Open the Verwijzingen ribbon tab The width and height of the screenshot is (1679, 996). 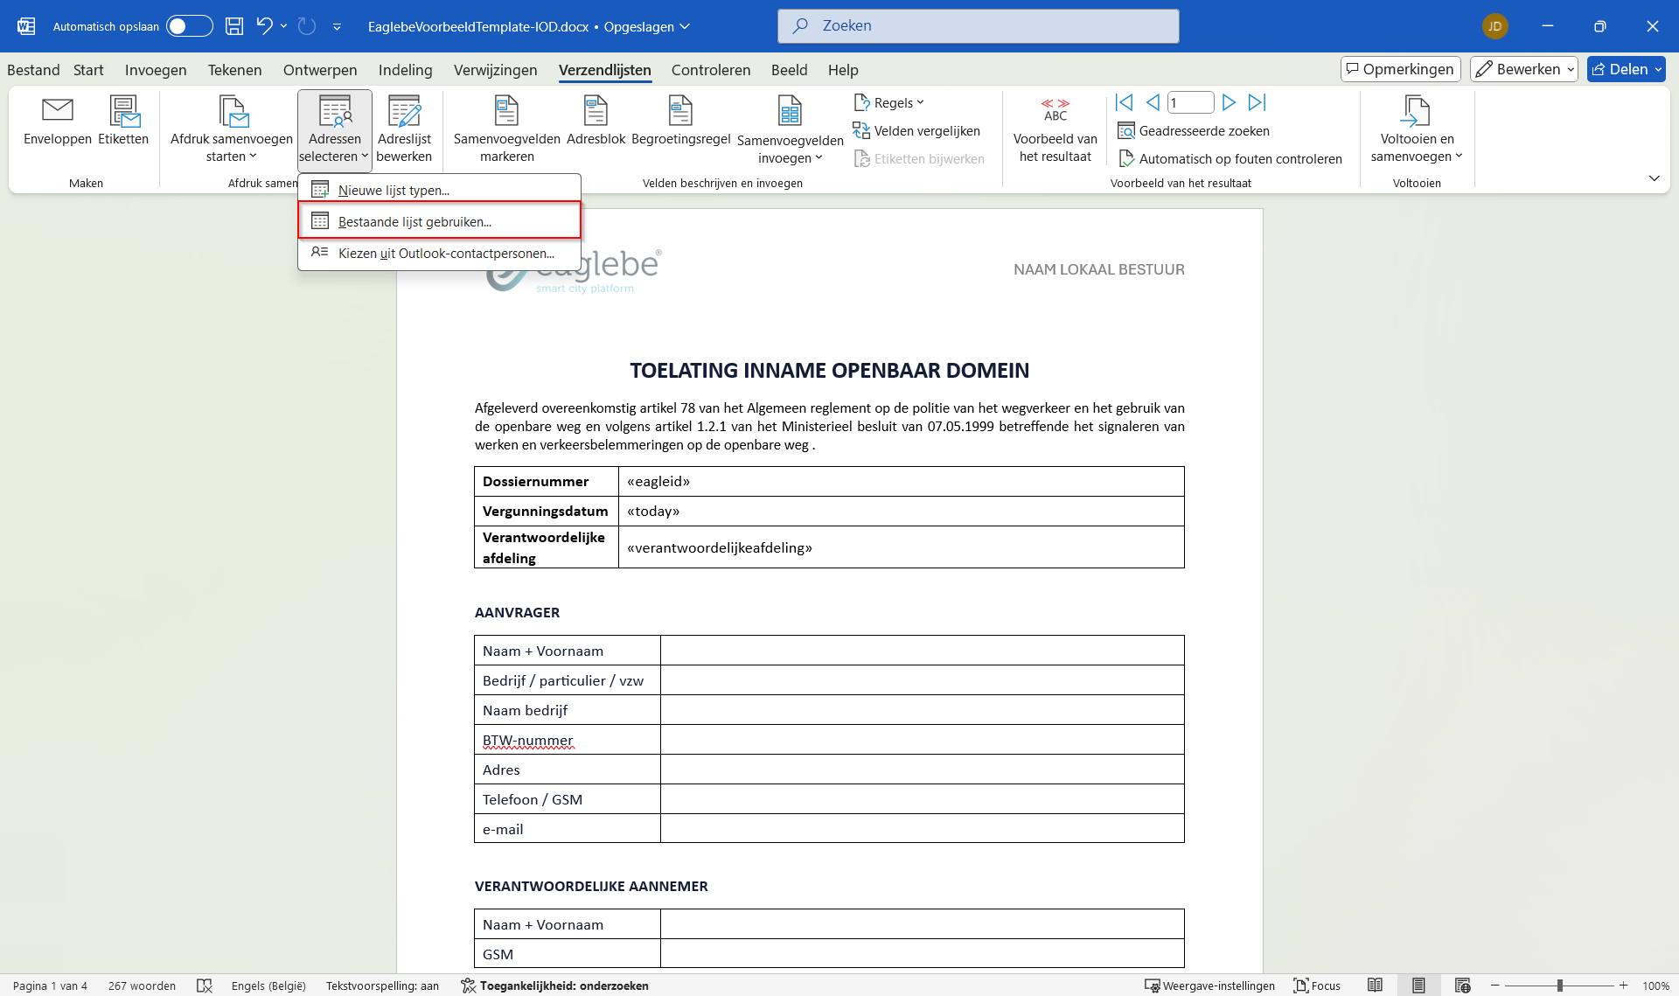click(x=495, y=70)
